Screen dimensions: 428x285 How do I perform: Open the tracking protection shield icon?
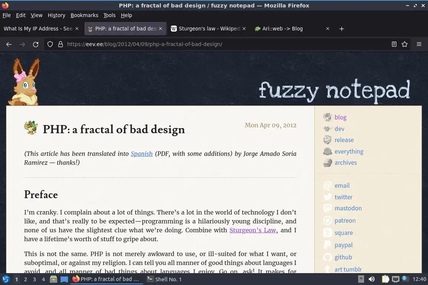[x=50, y=44]
